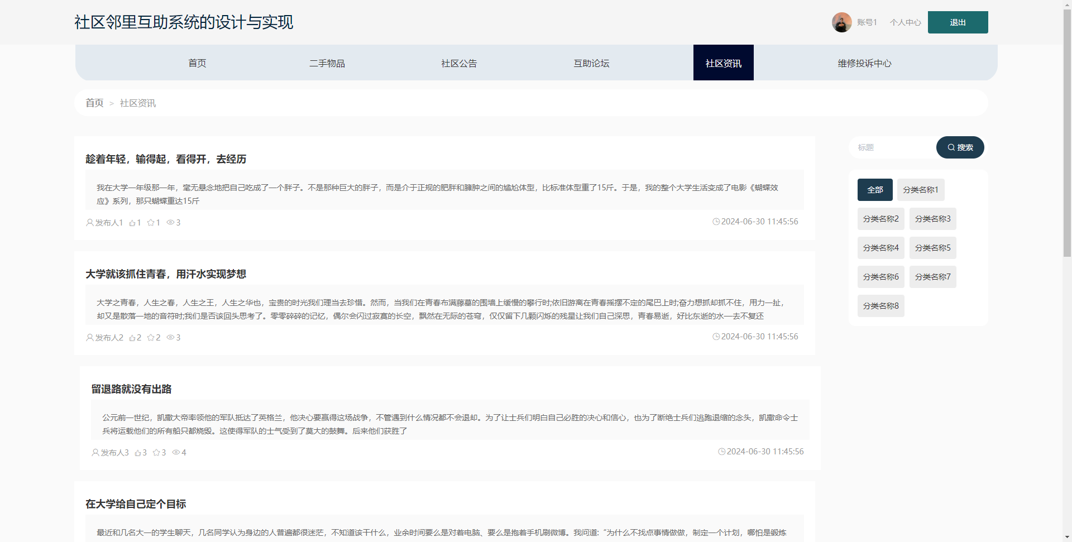The image size is (1072, 542).
Task: Filter by 分类名称6
Action: pyautogui.click(x=880, y=277)
